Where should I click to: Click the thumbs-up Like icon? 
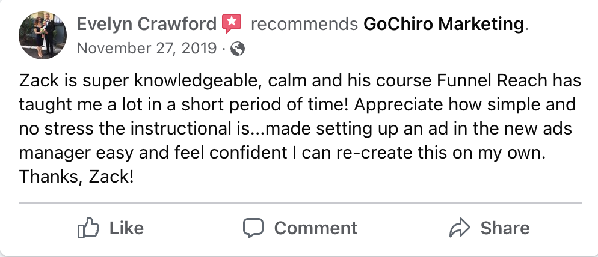(88, 228)
